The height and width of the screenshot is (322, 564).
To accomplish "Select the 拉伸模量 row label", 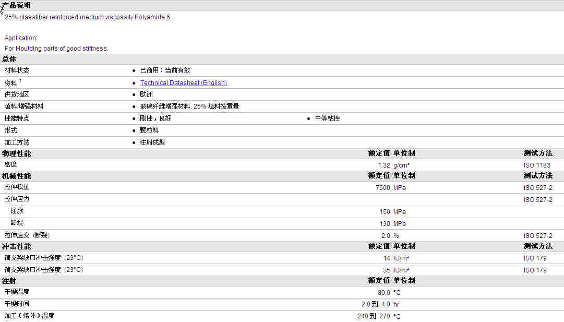I will 17,187.
